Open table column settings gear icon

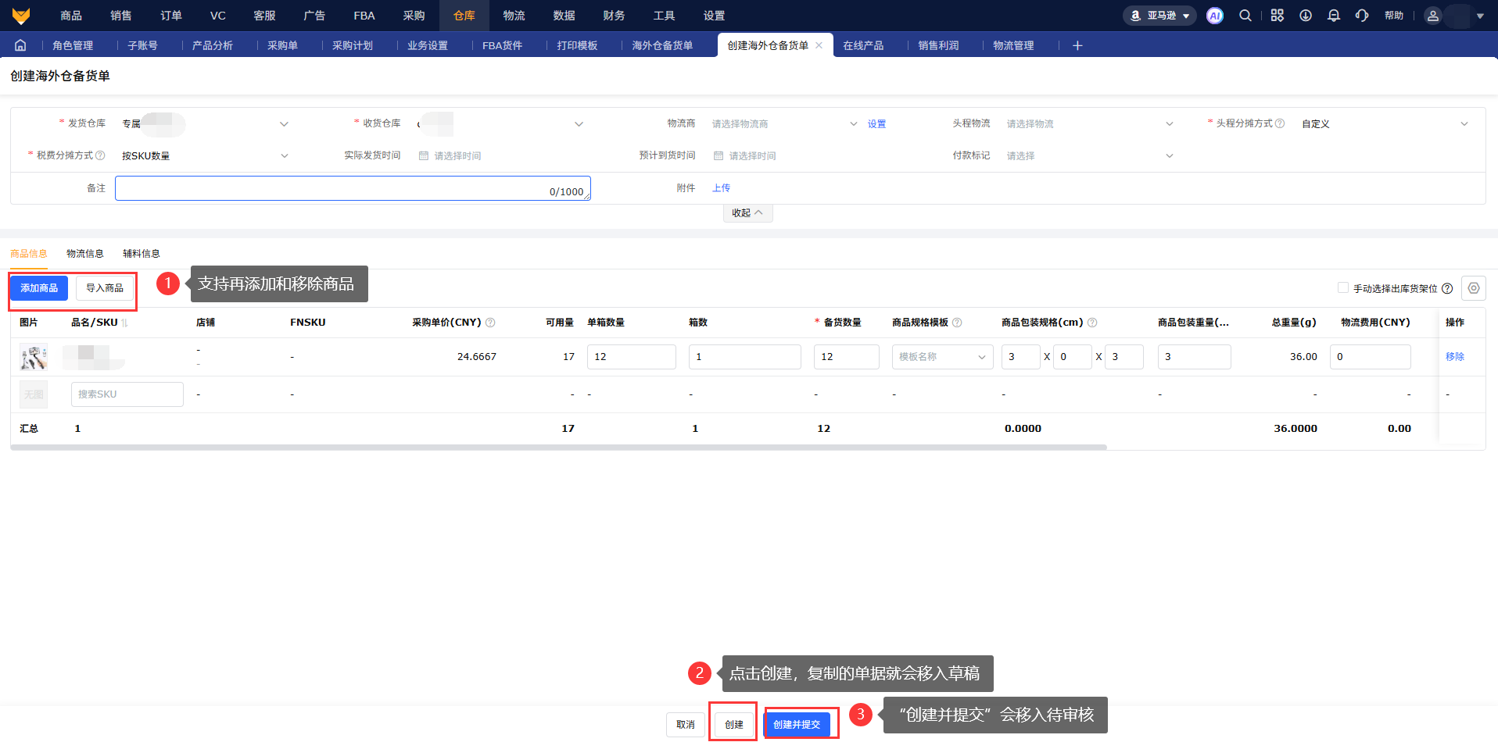point(1473,288)
